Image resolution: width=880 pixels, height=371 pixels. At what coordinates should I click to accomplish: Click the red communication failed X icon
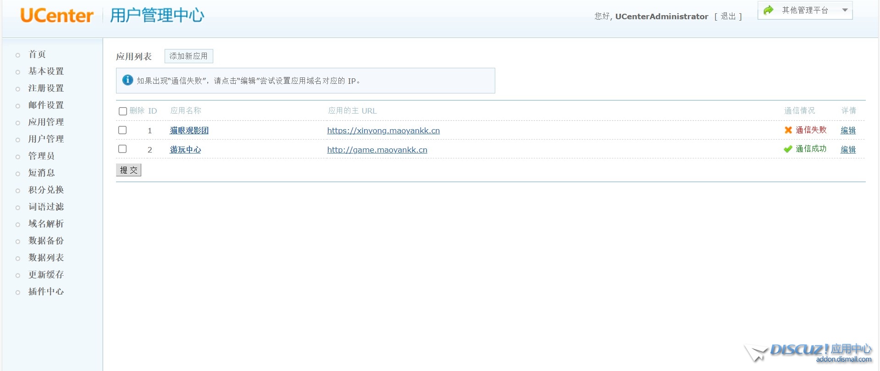click(788, 130)
